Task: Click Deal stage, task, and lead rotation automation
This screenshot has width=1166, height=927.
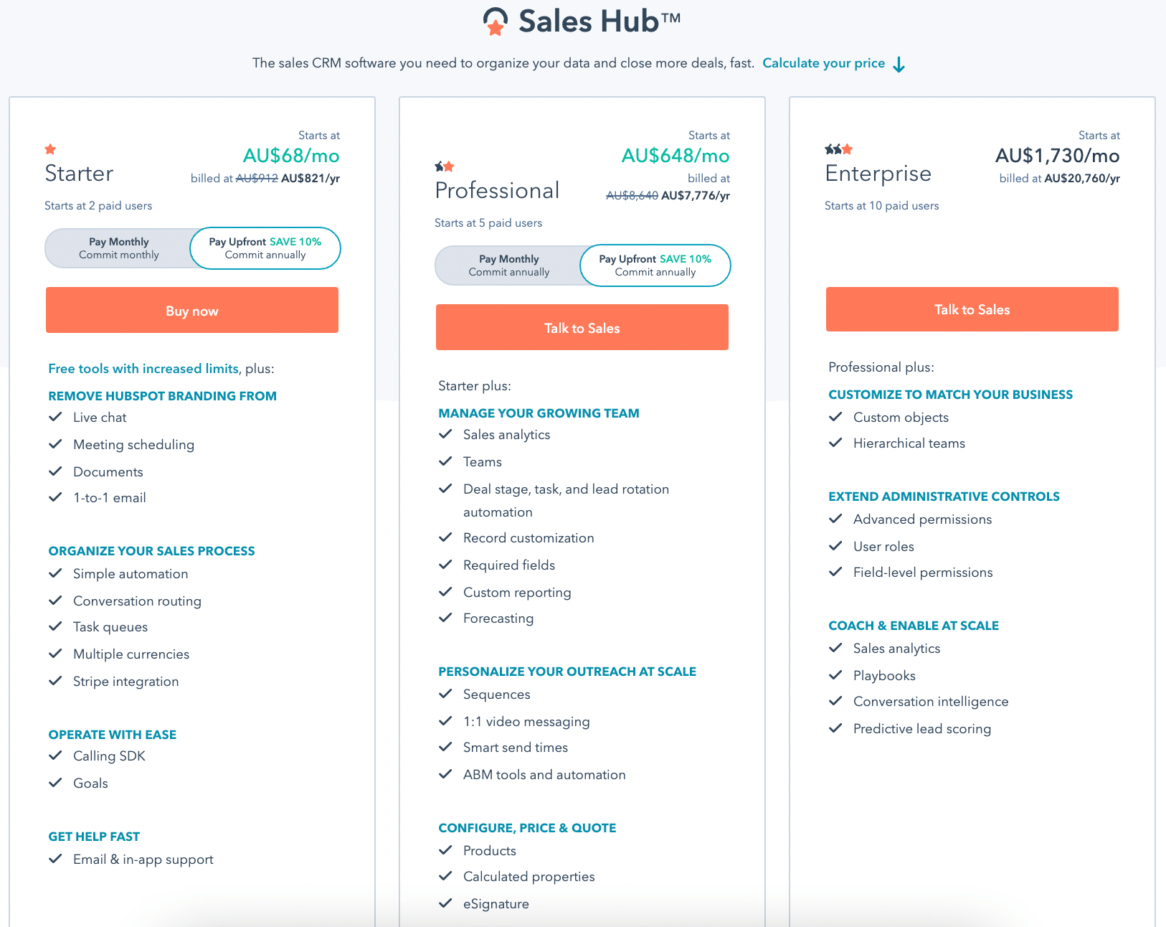Action: (x=566, y=501)
